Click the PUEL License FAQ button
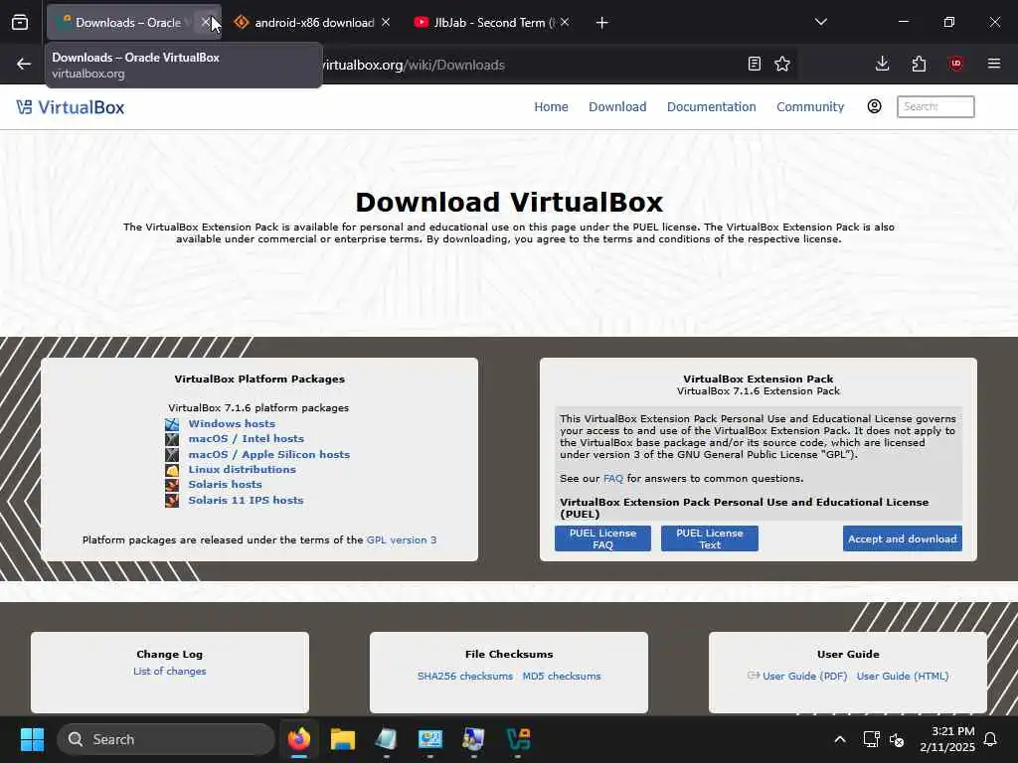Viewport: 1018px width, 763px height. click(x=602, y=538)
